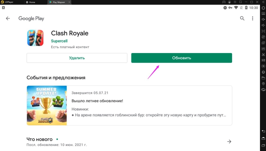Toggle fullscreen from the sidebar
This screenshot has height=151, width=266.
pyautogui.click(x=263, y=31)
